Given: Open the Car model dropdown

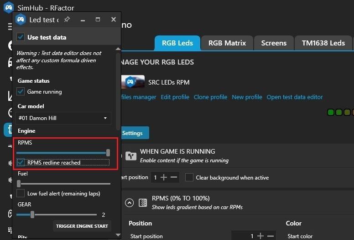Looking at the screenshot, I should pos(63,118).
